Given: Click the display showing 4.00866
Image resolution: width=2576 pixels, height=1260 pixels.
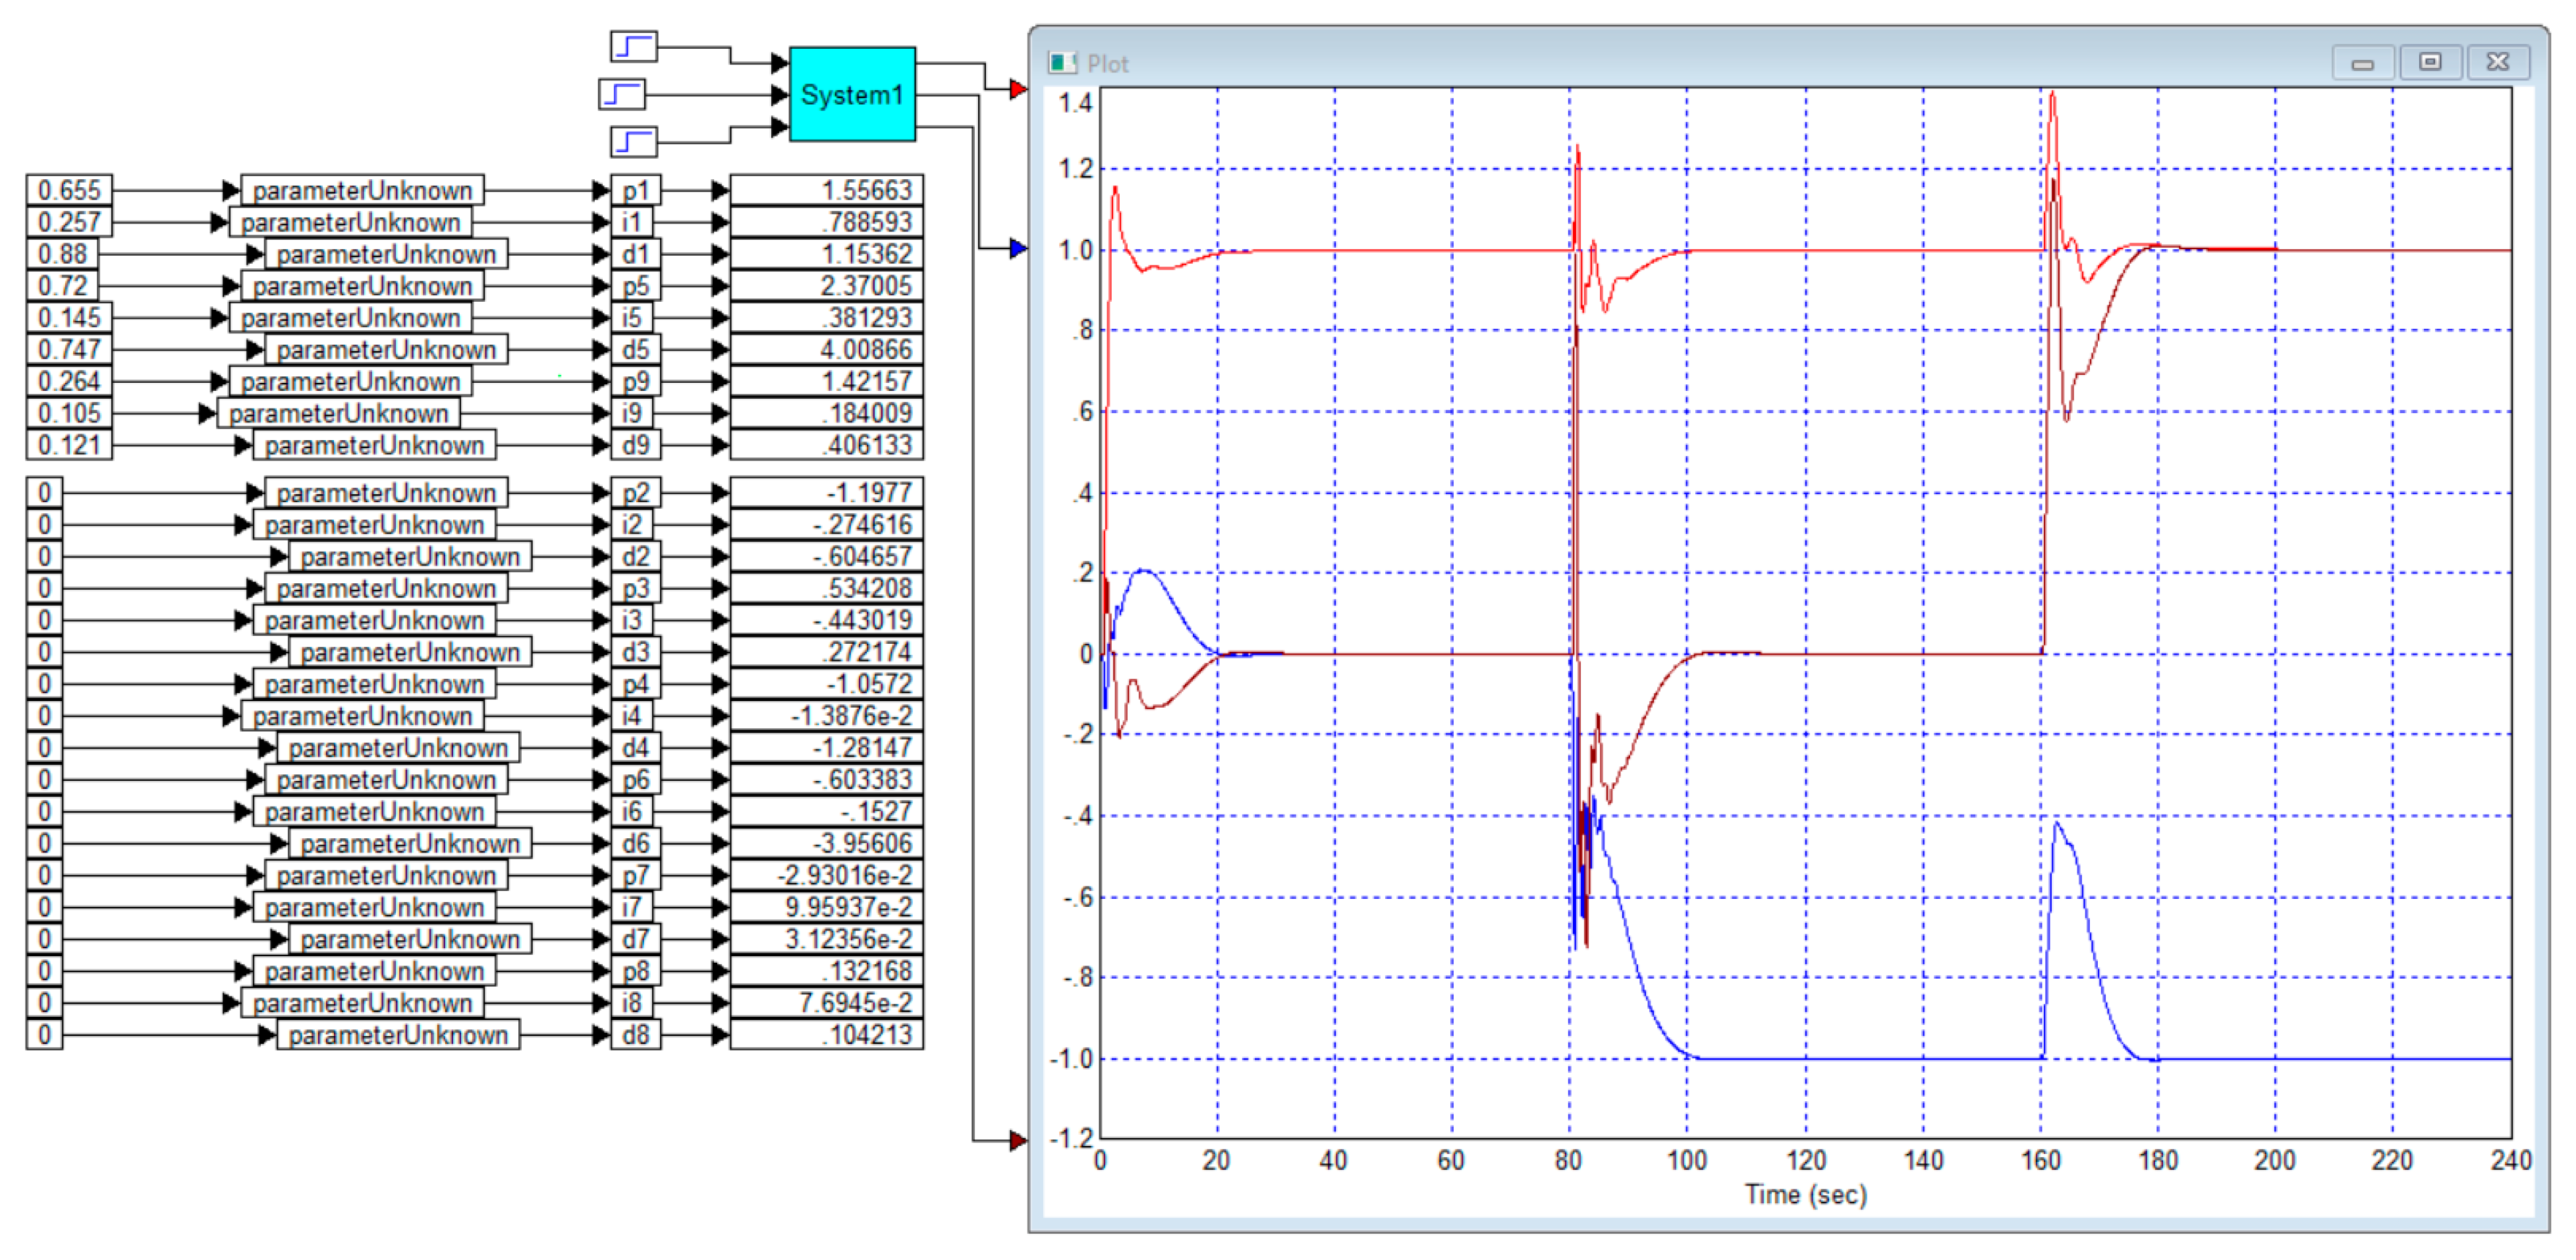Looking at the screenshot, I should click(x=826, y=349).
